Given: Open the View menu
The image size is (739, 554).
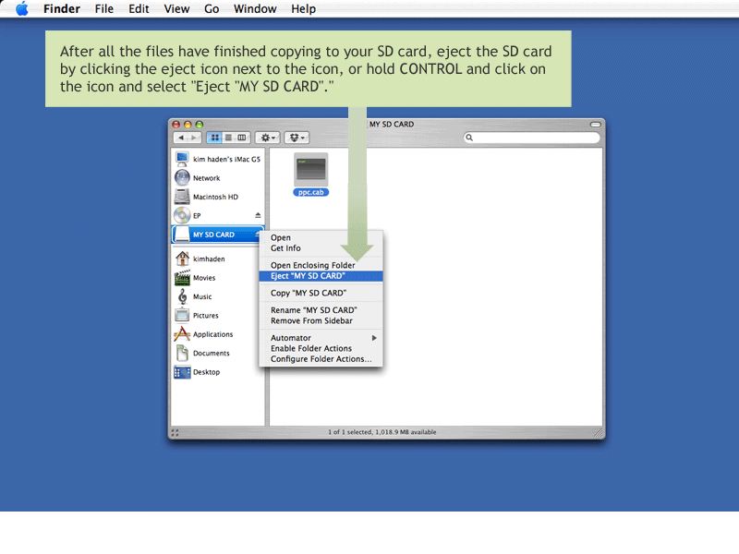Looking at the screenshot, I should 176,8.
